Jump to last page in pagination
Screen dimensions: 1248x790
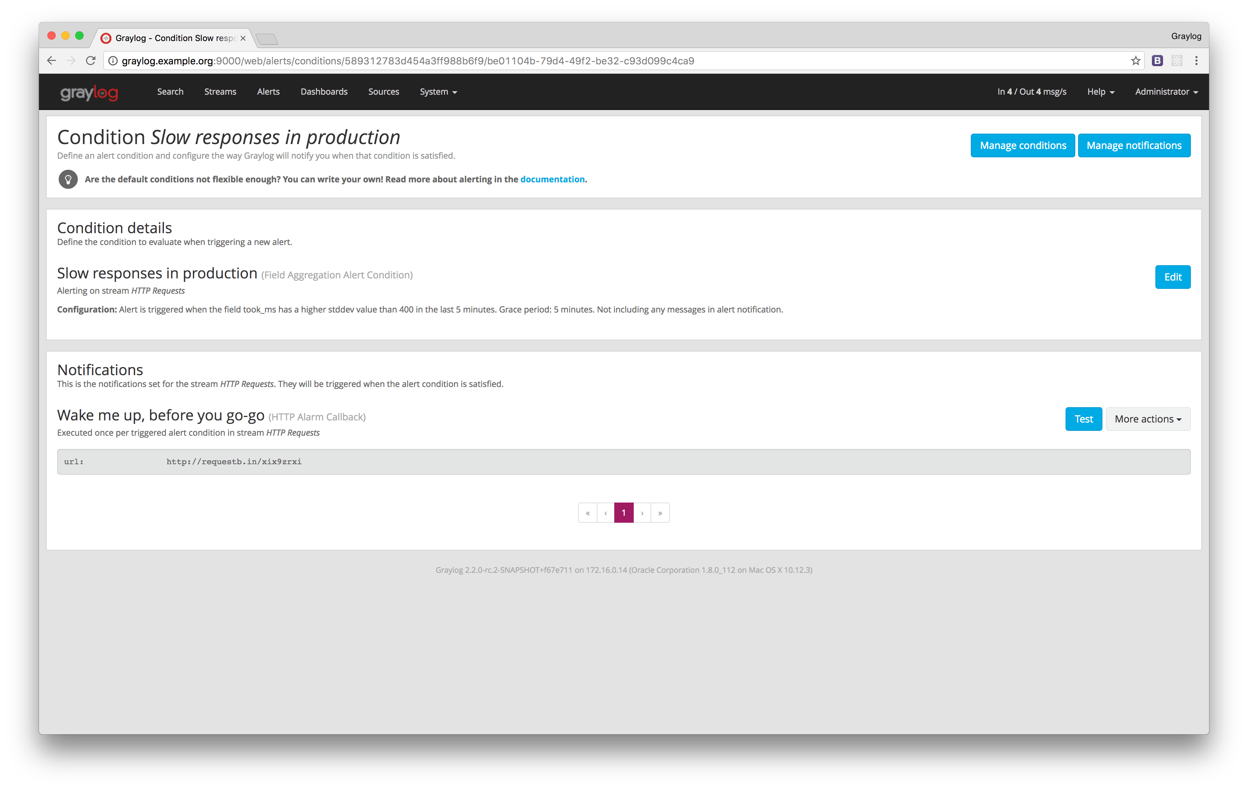pos(660,513)
